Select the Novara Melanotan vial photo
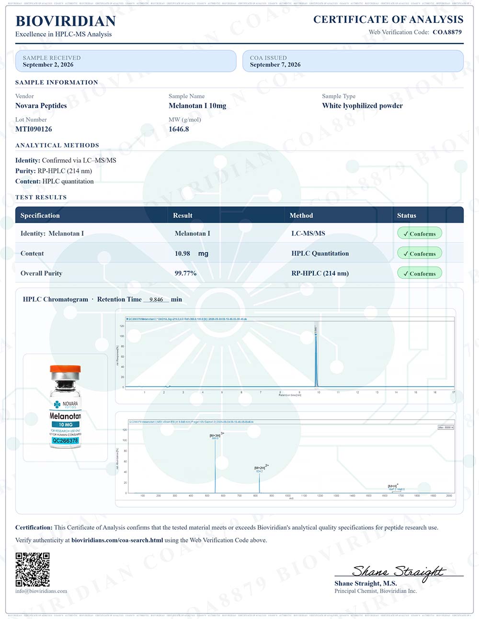 tap(66, 407)
